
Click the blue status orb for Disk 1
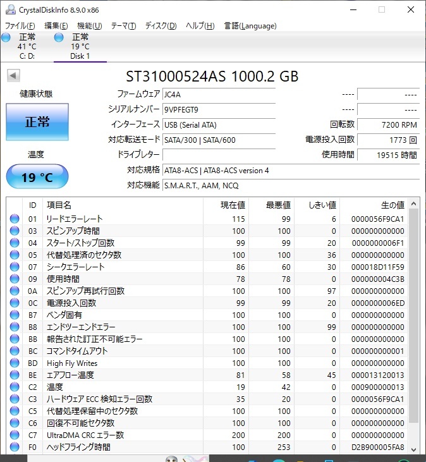[x=59, y=37]
